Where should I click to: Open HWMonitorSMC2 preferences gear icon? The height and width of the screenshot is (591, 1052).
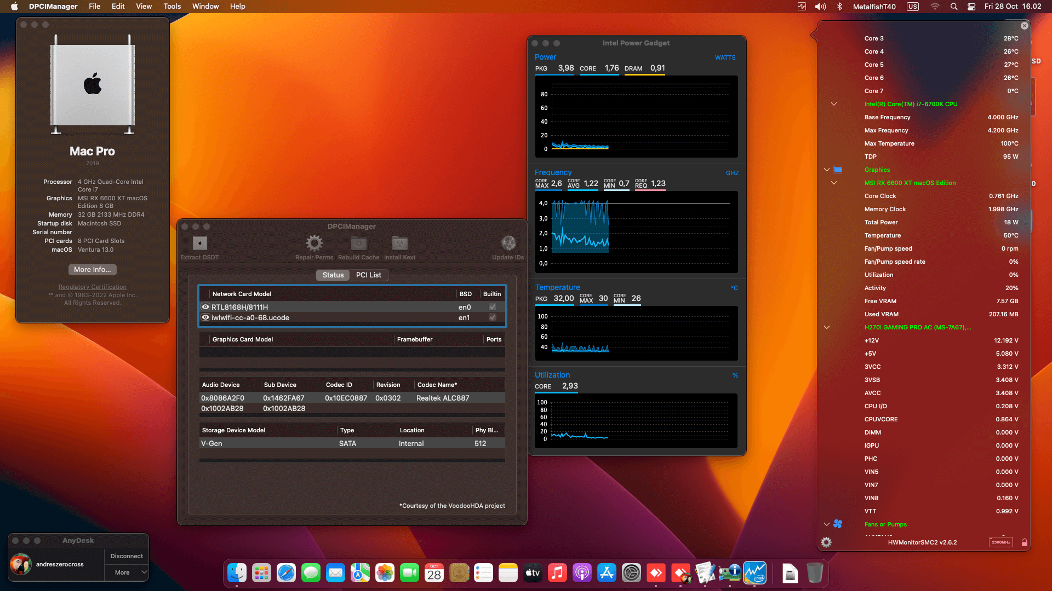tap(826, 542)
